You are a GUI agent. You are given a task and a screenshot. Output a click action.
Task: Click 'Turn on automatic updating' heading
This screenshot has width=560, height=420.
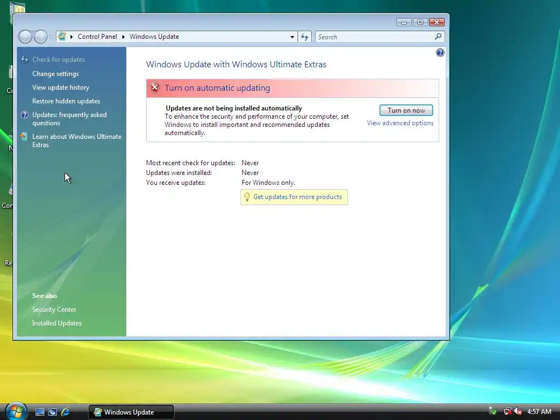[217, 88]
